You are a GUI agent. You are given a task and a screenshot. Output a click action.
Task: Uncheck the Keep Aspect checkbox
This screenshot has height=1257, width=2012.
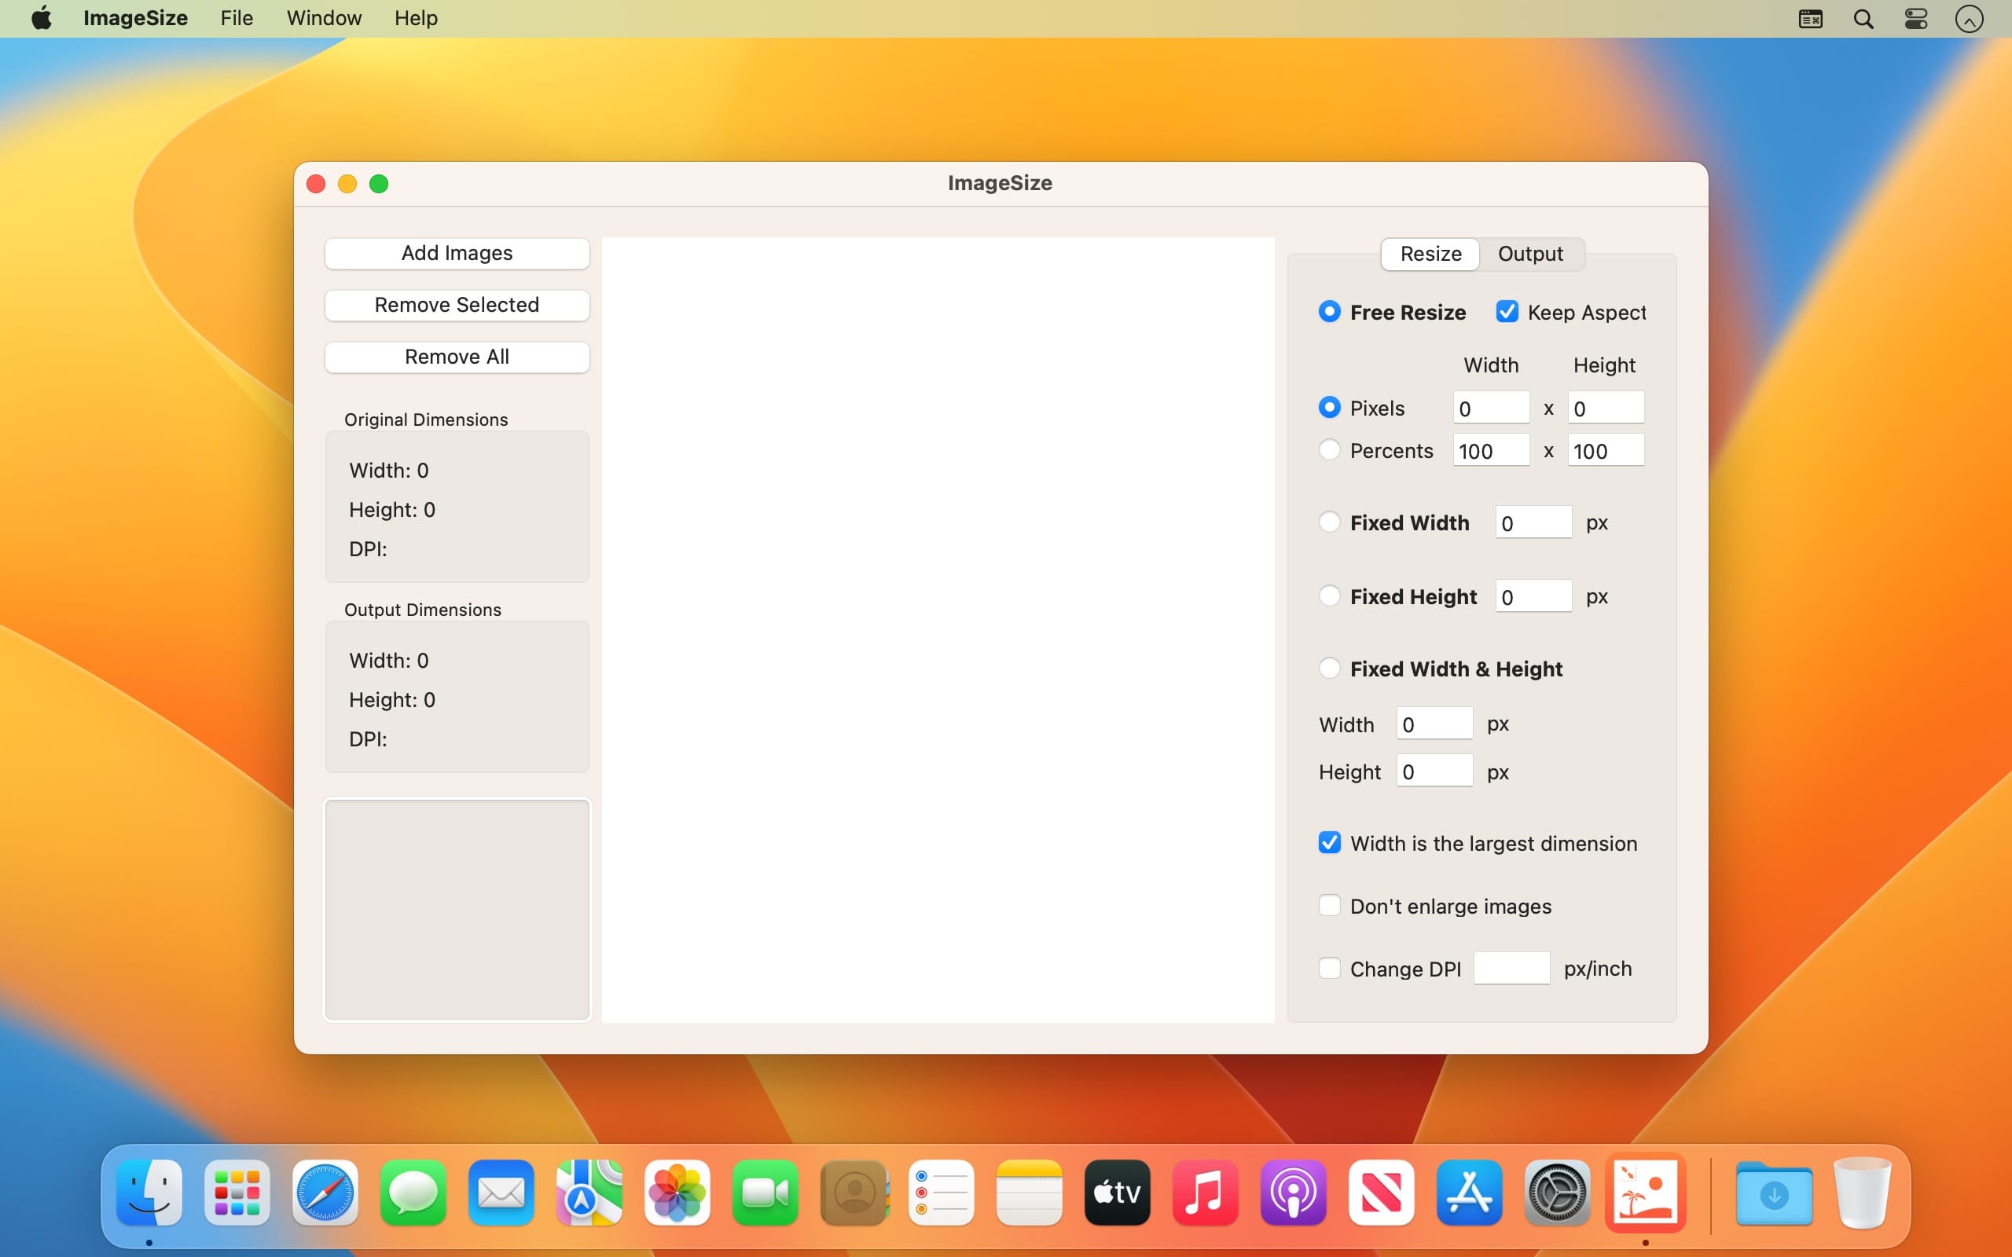(x=1507, y=312)
